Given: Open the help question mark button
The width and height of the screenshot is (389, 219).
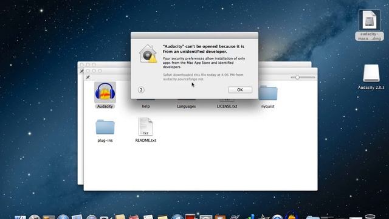Looking at the screenshot, I should click(x=141, y=90).
